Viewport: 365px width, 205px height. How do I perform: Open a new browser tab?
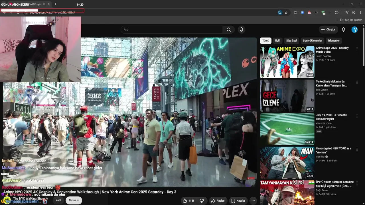55,4
